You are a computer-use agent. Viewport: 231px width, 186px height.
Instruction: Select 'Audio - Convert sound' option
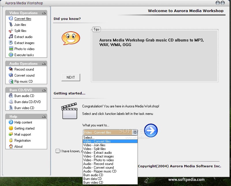coord(110,168)
